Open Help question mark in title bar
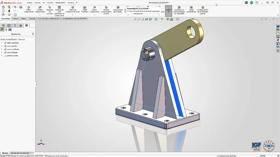This screenshot has height=157, width=280. point(257,3)
